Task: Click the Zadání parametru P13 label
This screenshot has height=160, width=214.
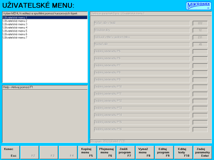Action: [x=142, y=108]
